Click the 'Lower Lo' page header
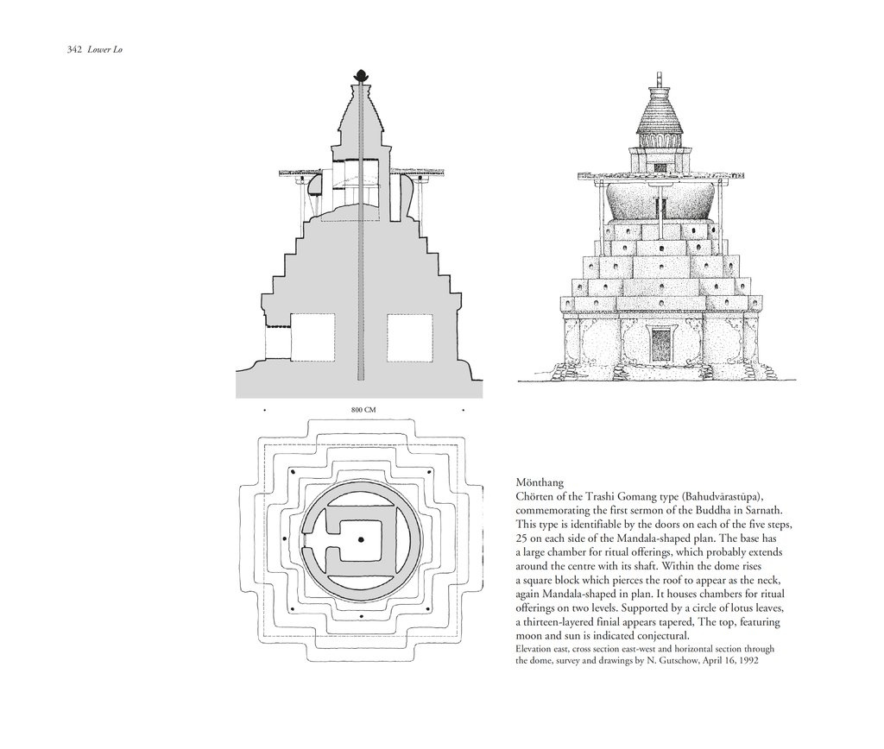 pos(107,51)
